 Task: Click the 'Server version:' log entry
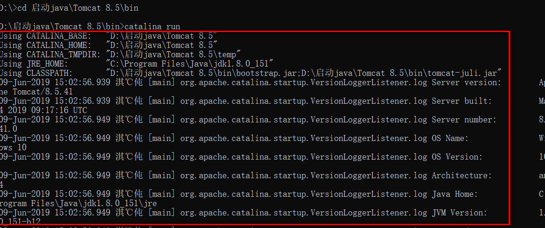pos(466,83)
